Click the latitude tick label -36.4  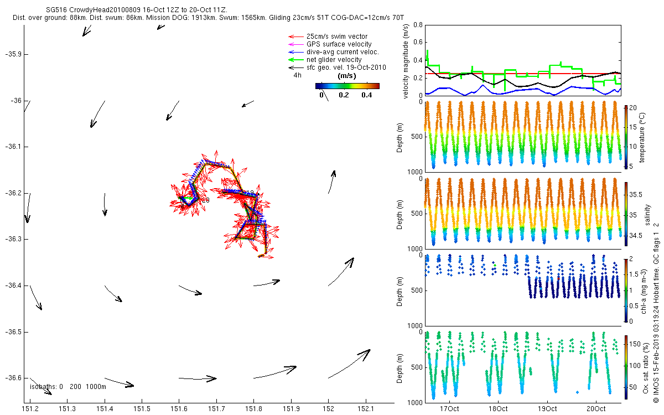pos(13,286)
